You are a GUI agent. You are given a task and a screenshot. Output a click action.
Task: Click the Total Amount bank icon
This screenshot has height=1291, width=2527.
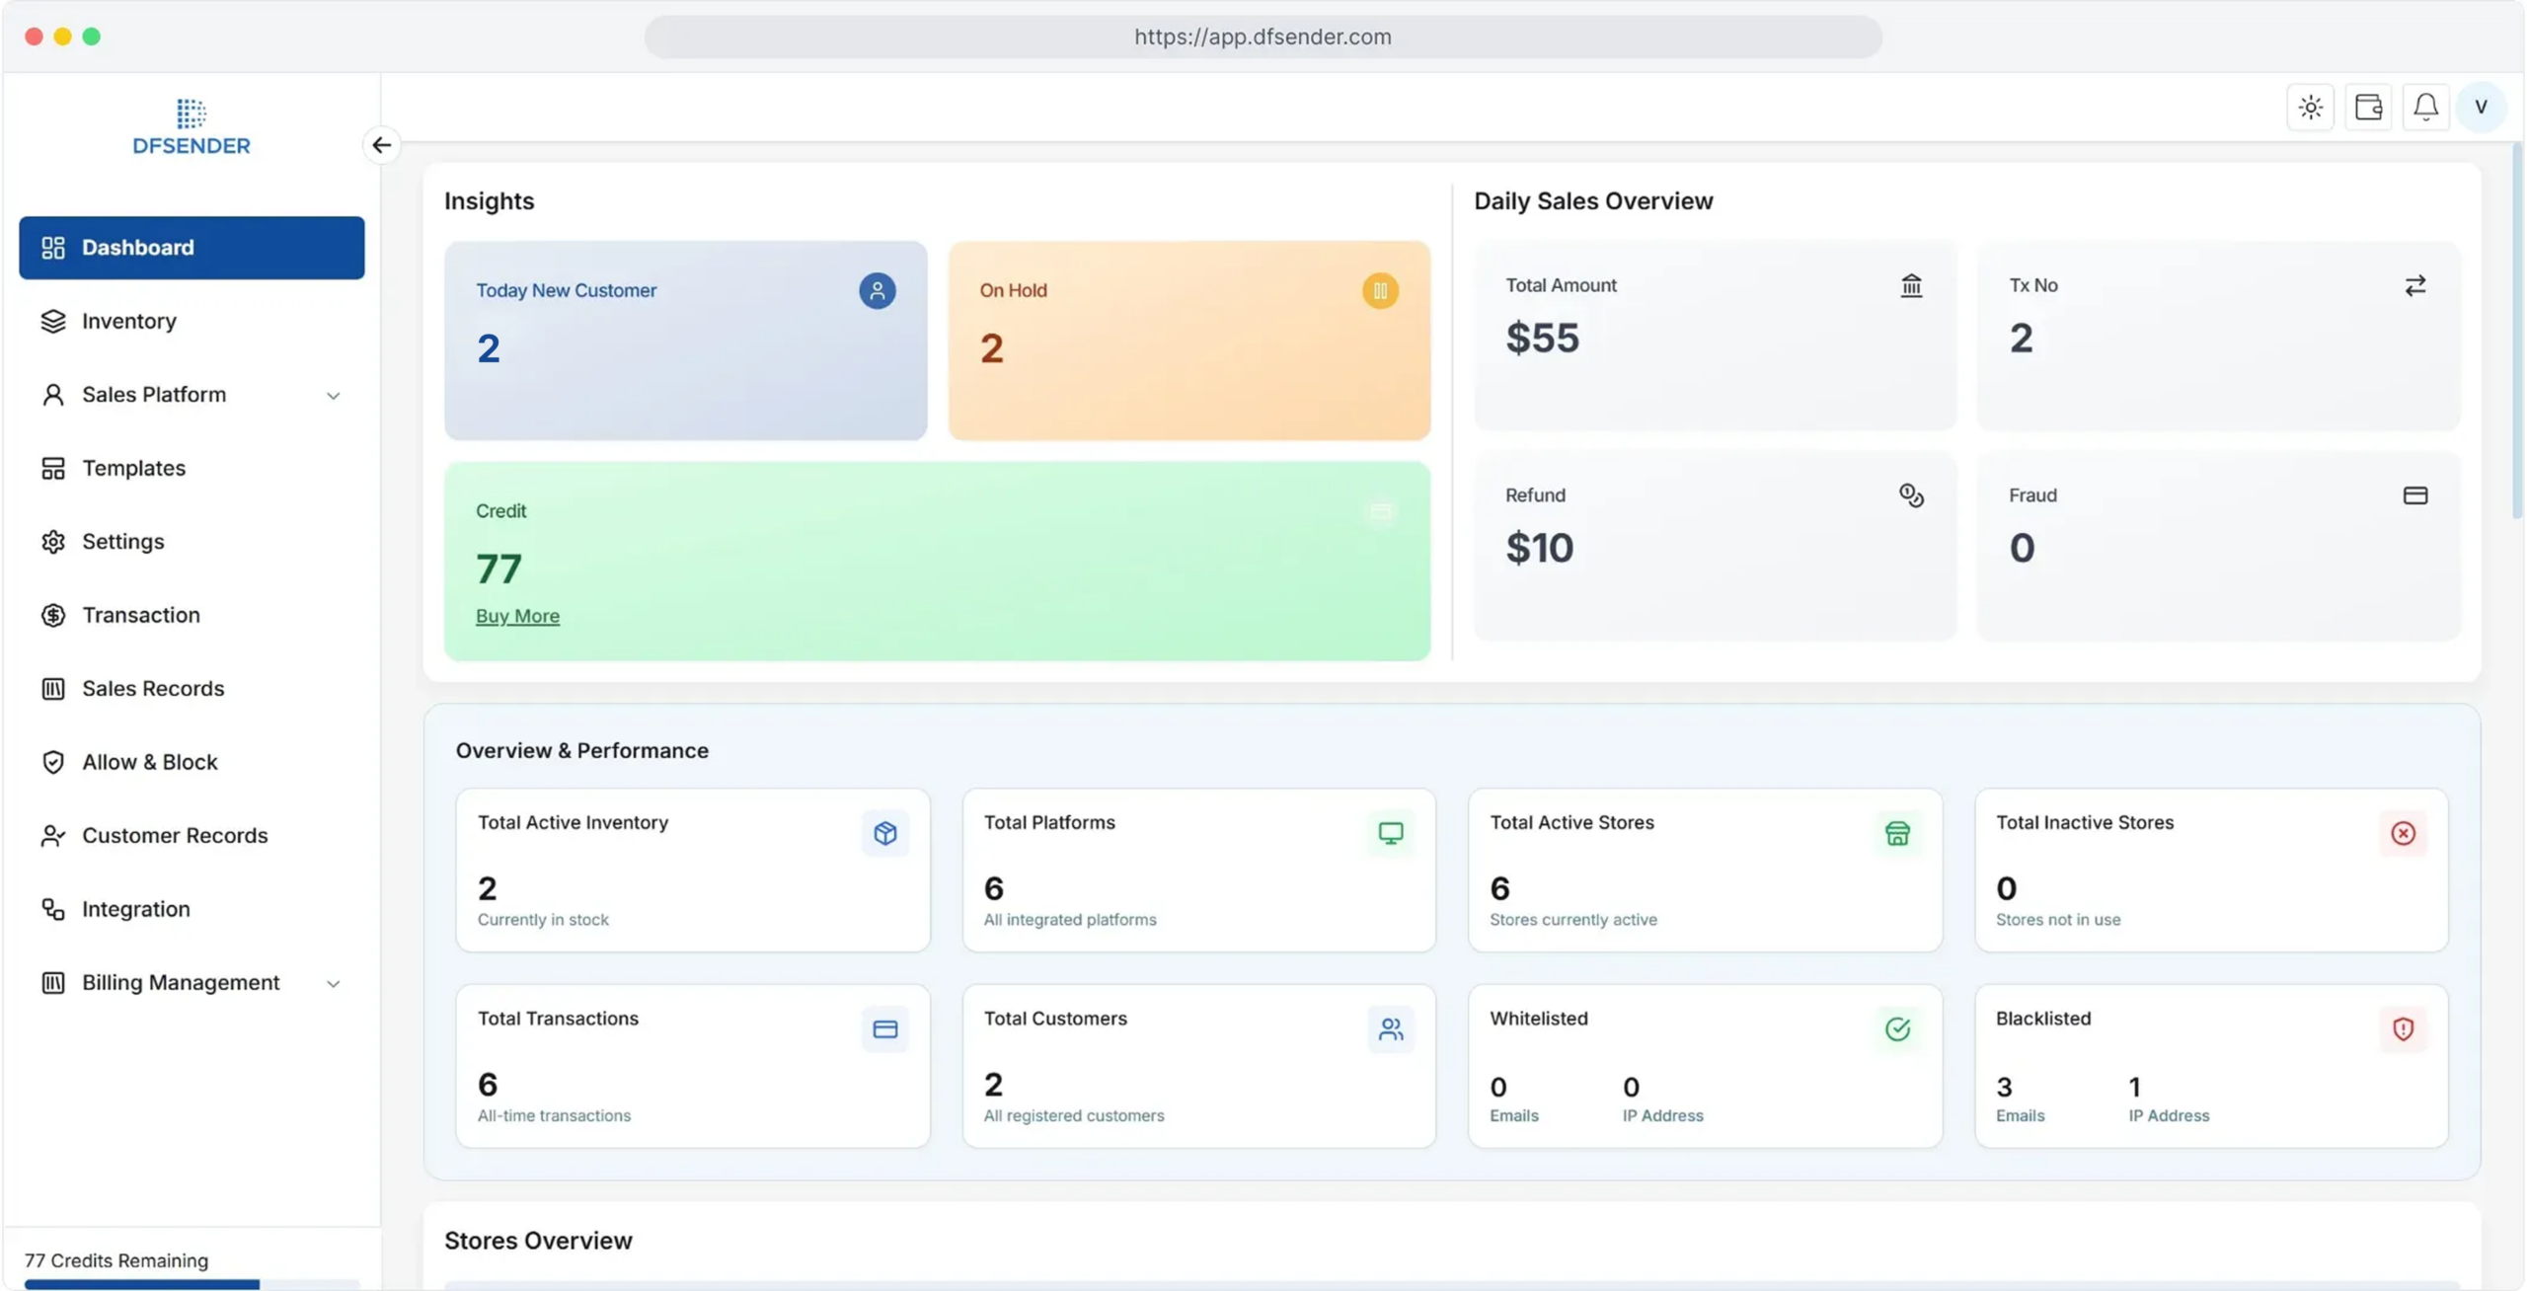tap(1911, 285)
